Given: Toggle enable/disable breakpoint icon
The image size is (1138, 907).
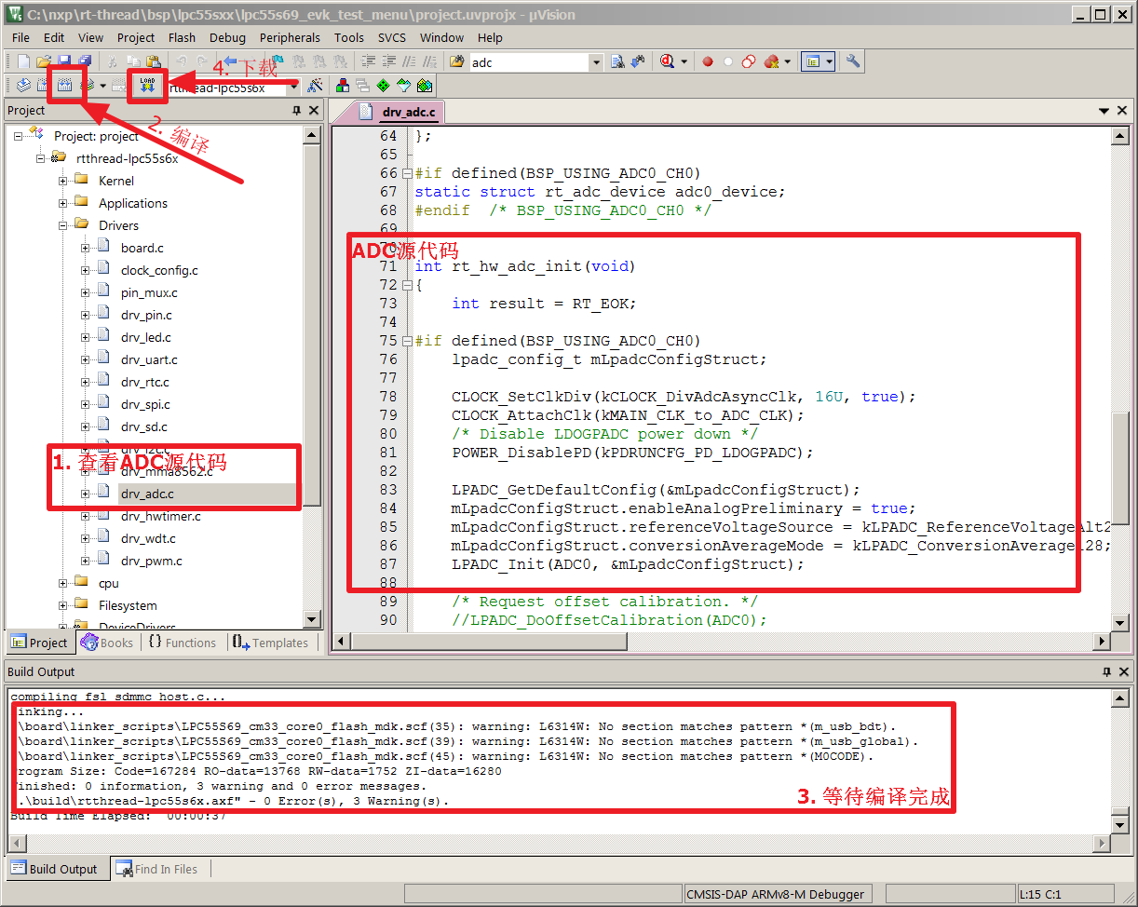Looking at the screenshot, I should [x=728, y=62].
